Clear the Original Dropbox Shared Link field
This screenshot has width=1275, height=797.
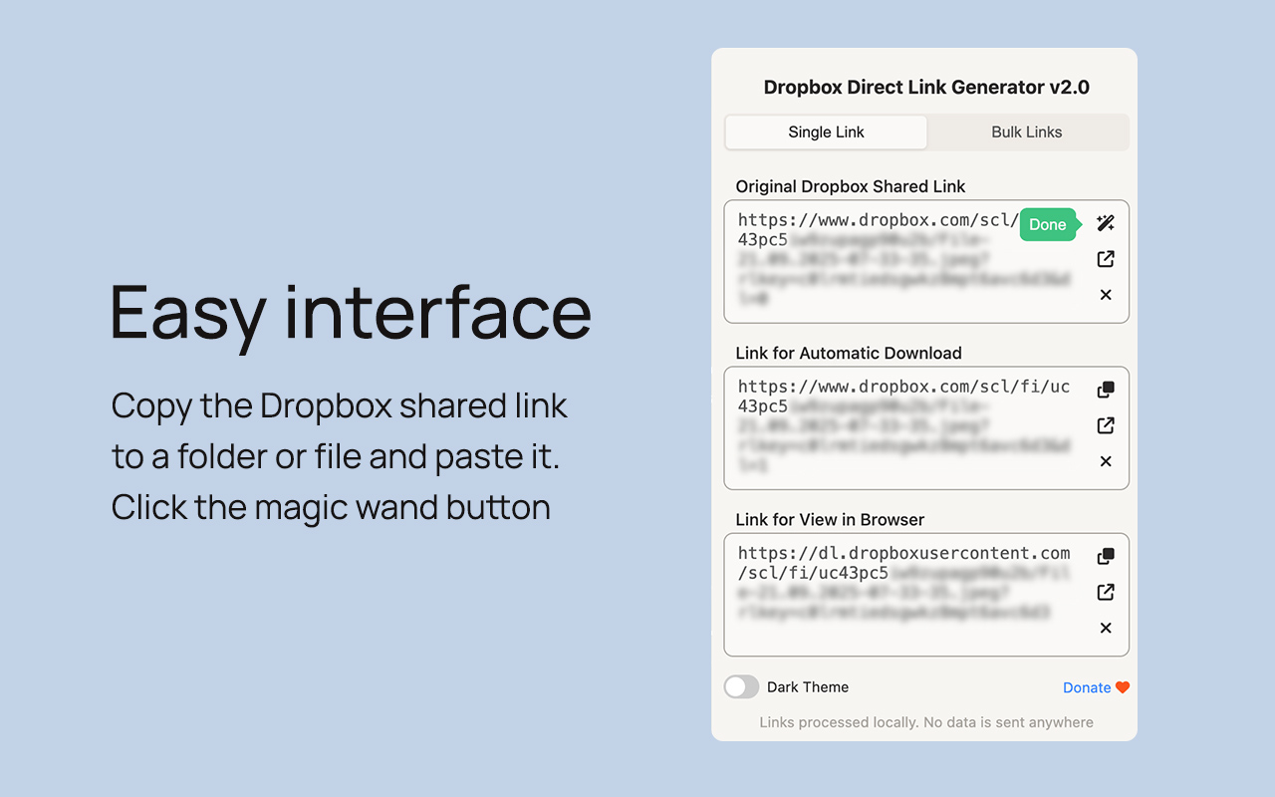click(x=1106, y=295)
